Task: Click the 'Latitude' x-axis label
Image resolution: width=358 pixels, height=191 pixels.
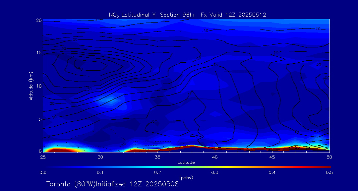Action: tap(186, 162)
